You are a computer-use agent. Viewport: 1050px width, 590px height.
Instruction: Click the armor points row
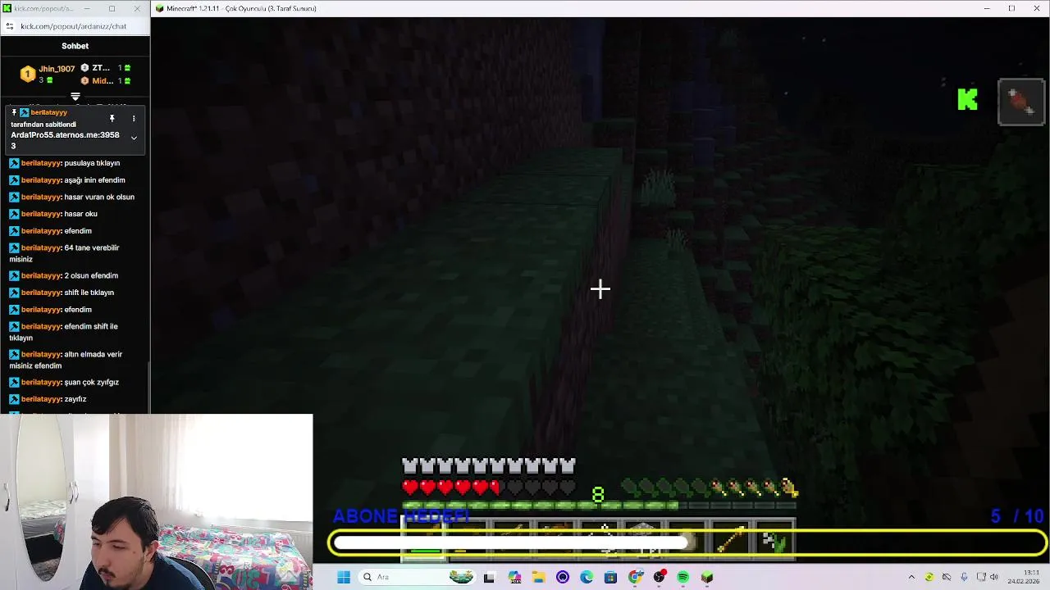[489, 466]
